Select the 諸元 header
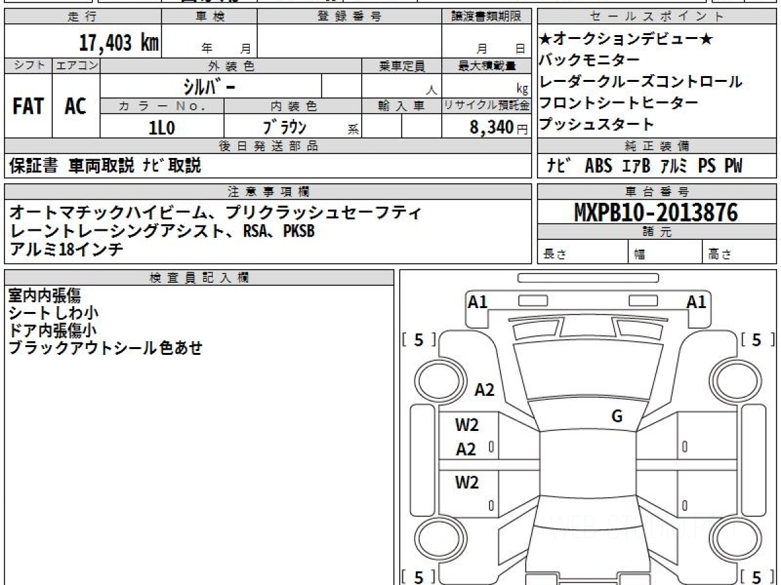The width and height of the screenshot is (781, 585). pyautogui.click(x=657, y=232)
